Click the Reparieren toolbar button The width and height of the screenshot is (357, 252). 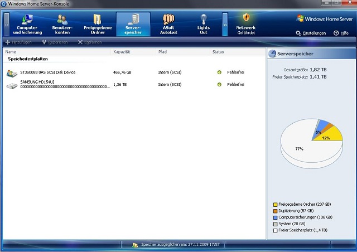(55, 42)
